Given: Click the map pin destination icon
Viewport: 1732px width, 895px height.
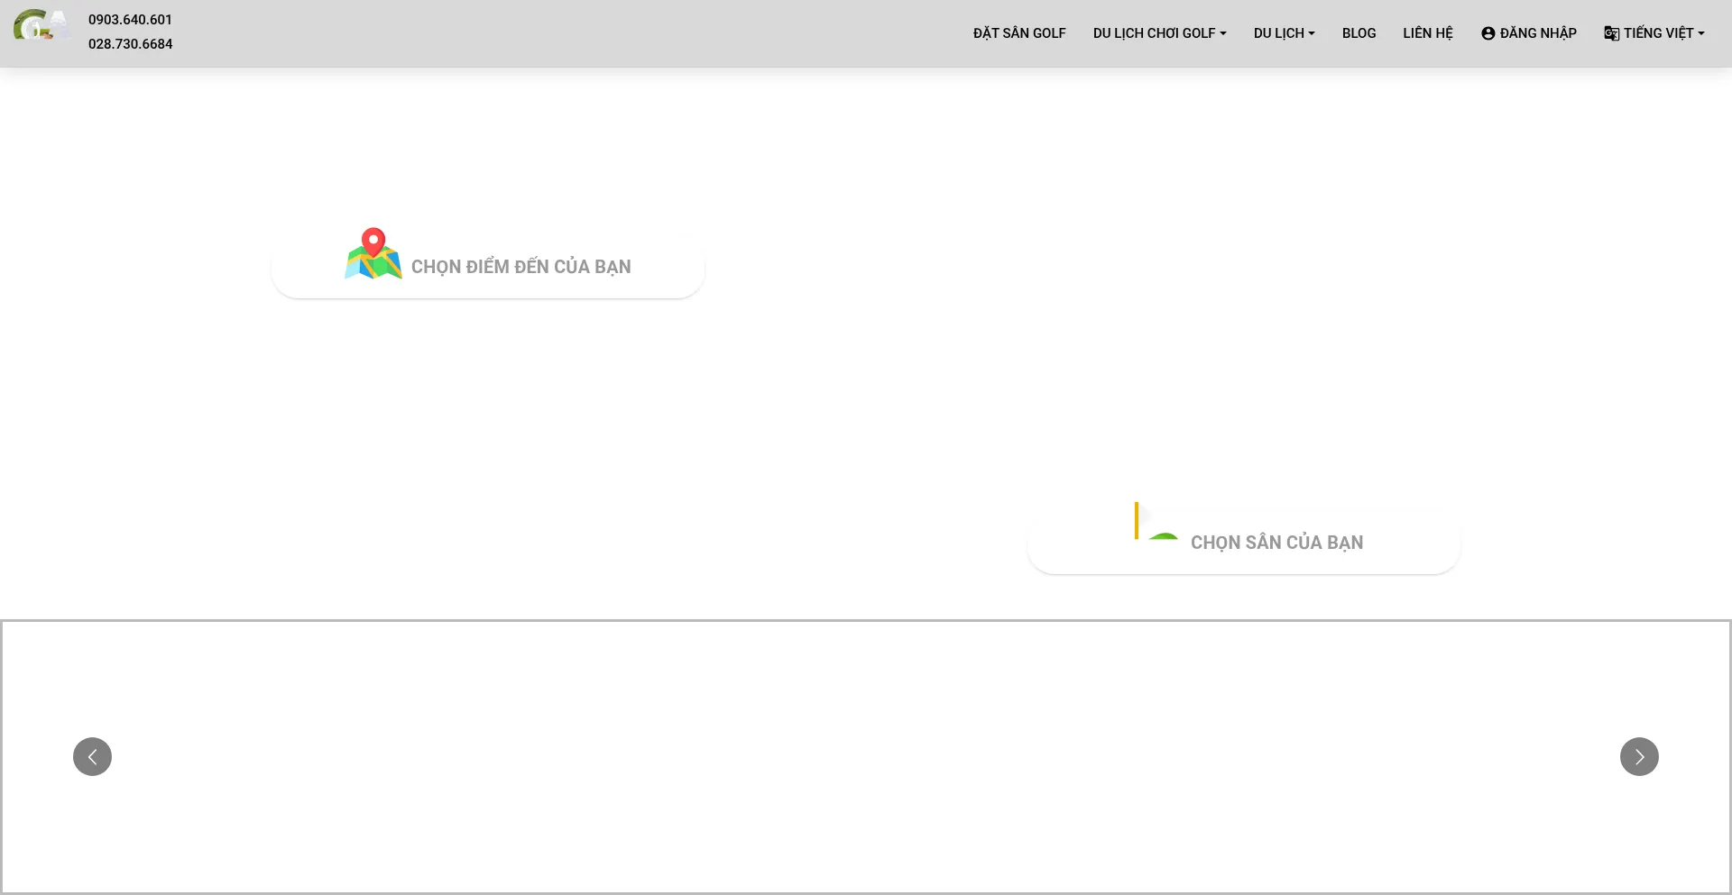Looking at the screenshot, I should click(373, 253).
